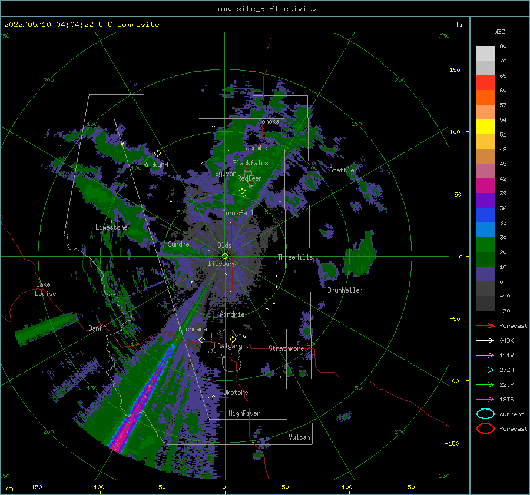Image resolution: width=530 pixels, height=495 pixels.
Task: Click the current legend text
Action: coord(512,414)
